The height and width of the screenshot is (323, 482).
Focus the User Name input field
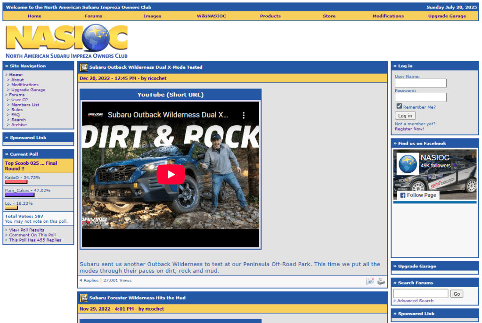(x=420, y=83)
